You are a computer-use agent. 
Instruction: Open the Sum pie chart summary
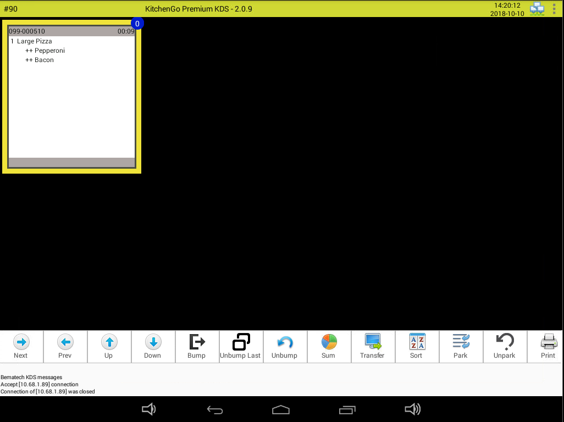[329, 346]
